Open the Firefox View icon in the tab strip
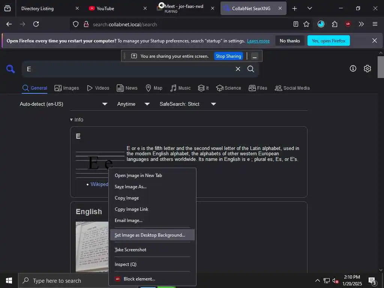 [7, 8]
